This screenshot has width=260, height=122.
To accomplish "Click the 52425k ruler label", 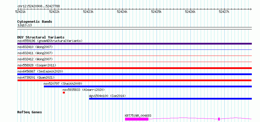I will 156,12.
